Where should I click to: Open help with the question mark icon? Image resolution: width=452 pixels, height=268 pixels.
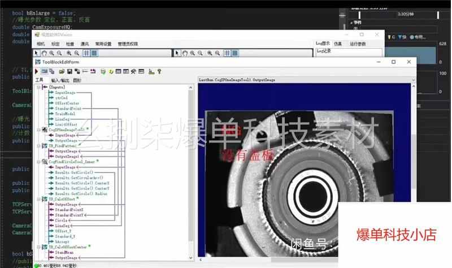pos(159,71)
